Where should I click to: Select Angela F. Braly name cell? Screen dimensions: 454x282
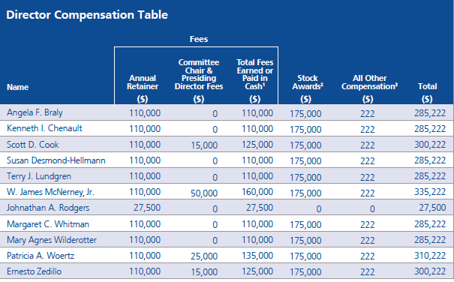click(35, 112)
